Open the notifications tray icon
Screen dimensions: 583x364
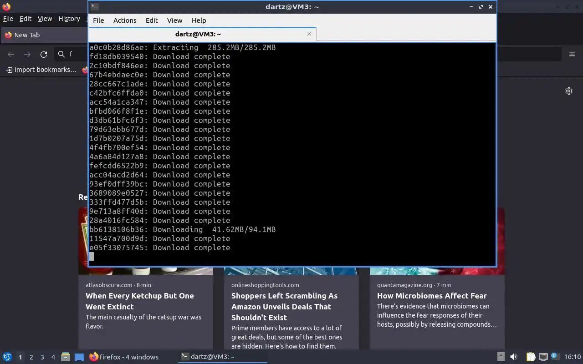point(554,356)
